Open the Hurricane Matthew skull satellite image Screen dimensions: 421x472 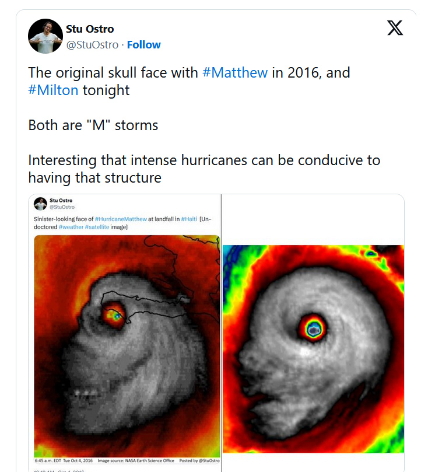coord(127,346)
